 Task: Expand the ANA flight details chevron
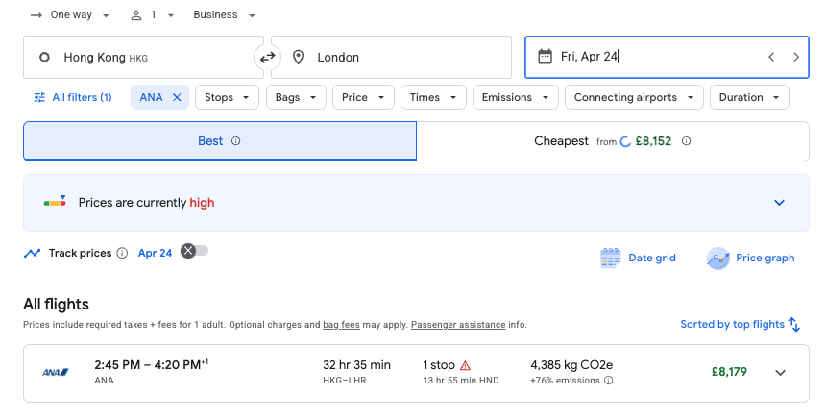[x=780, y=373]
